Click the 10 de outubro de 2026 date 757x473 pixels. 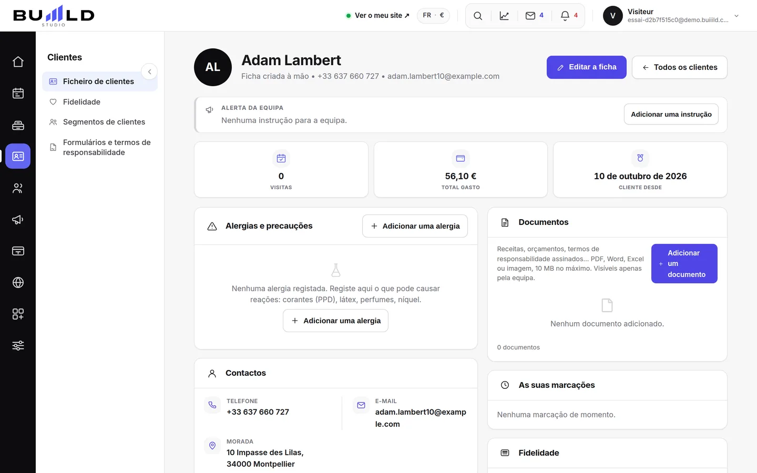[x=640, y=176]
